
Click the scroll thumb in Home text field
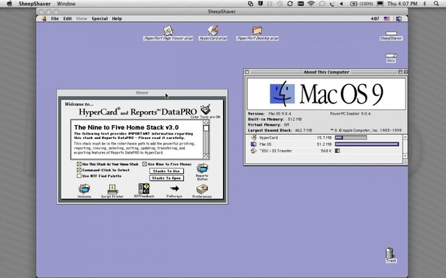click(x=206, y=128)
